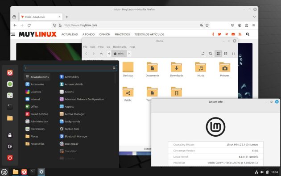Open the Documents folder
The height and width of the screenshot is (176, 281).
153,69
